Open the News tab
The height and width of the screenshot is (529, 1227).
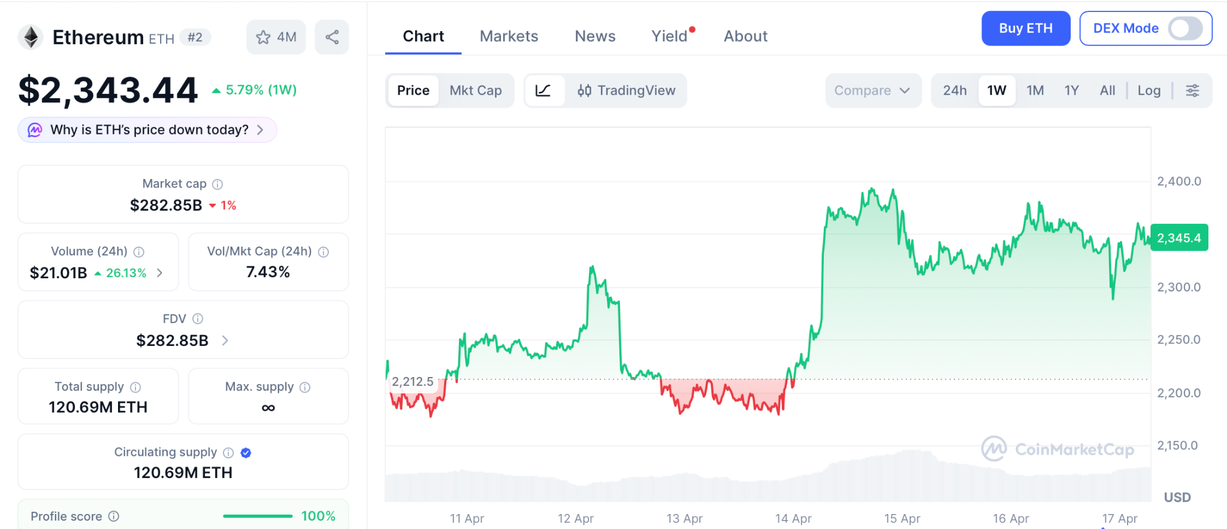(x=595, y=37)
